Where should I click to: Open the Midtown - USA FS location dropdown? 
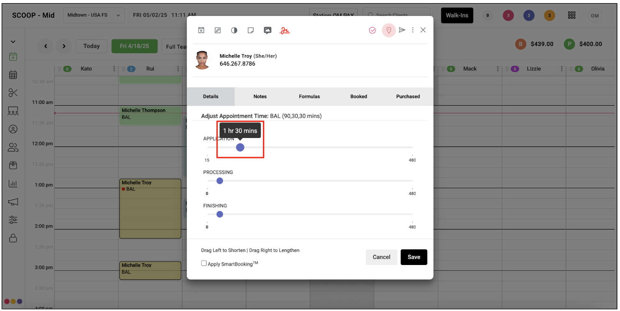(93, 15)
